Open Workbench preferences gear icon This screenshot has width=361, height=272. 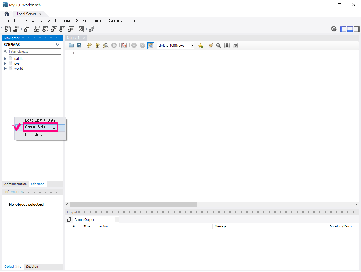click(x=334, y=29)
